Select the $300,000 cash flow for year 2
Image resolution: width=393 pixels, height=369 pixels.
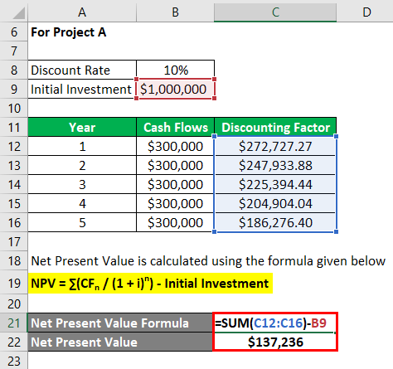pyautogui.click(x=175, y=165)
